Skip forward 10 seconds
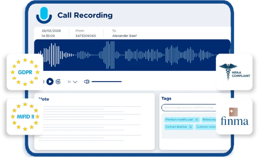260x158 pixels. pos(58,82)
